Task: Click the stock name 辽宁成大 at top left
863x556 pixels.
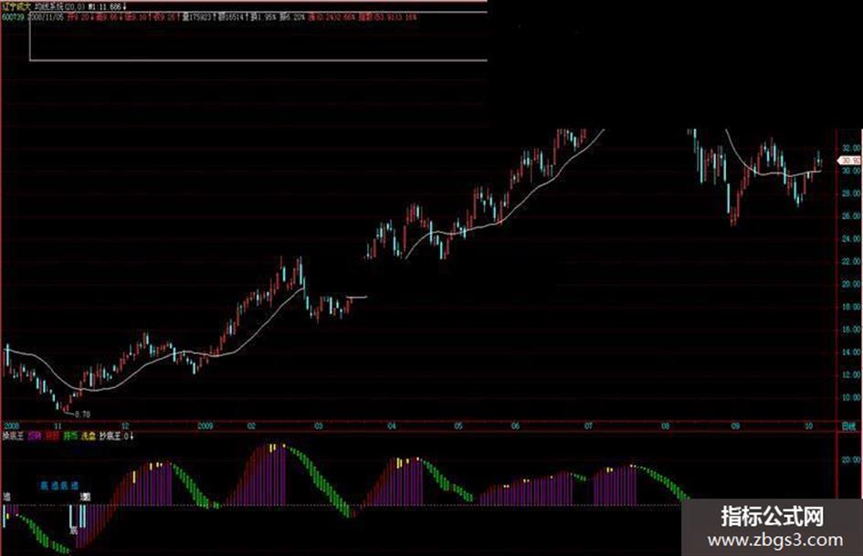Action: coord(15,7)
